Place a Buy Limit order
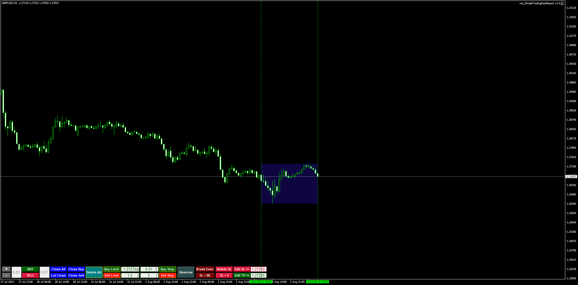 click(112, 269)
